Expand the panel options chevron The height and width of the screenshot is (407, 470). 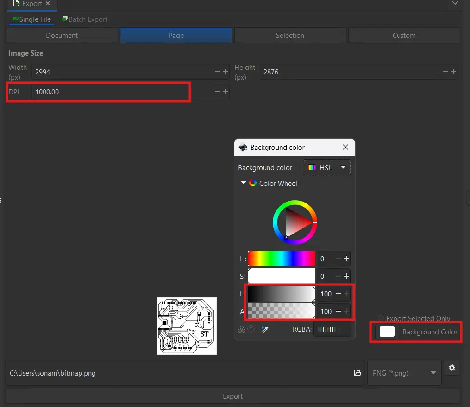[455, 3]
